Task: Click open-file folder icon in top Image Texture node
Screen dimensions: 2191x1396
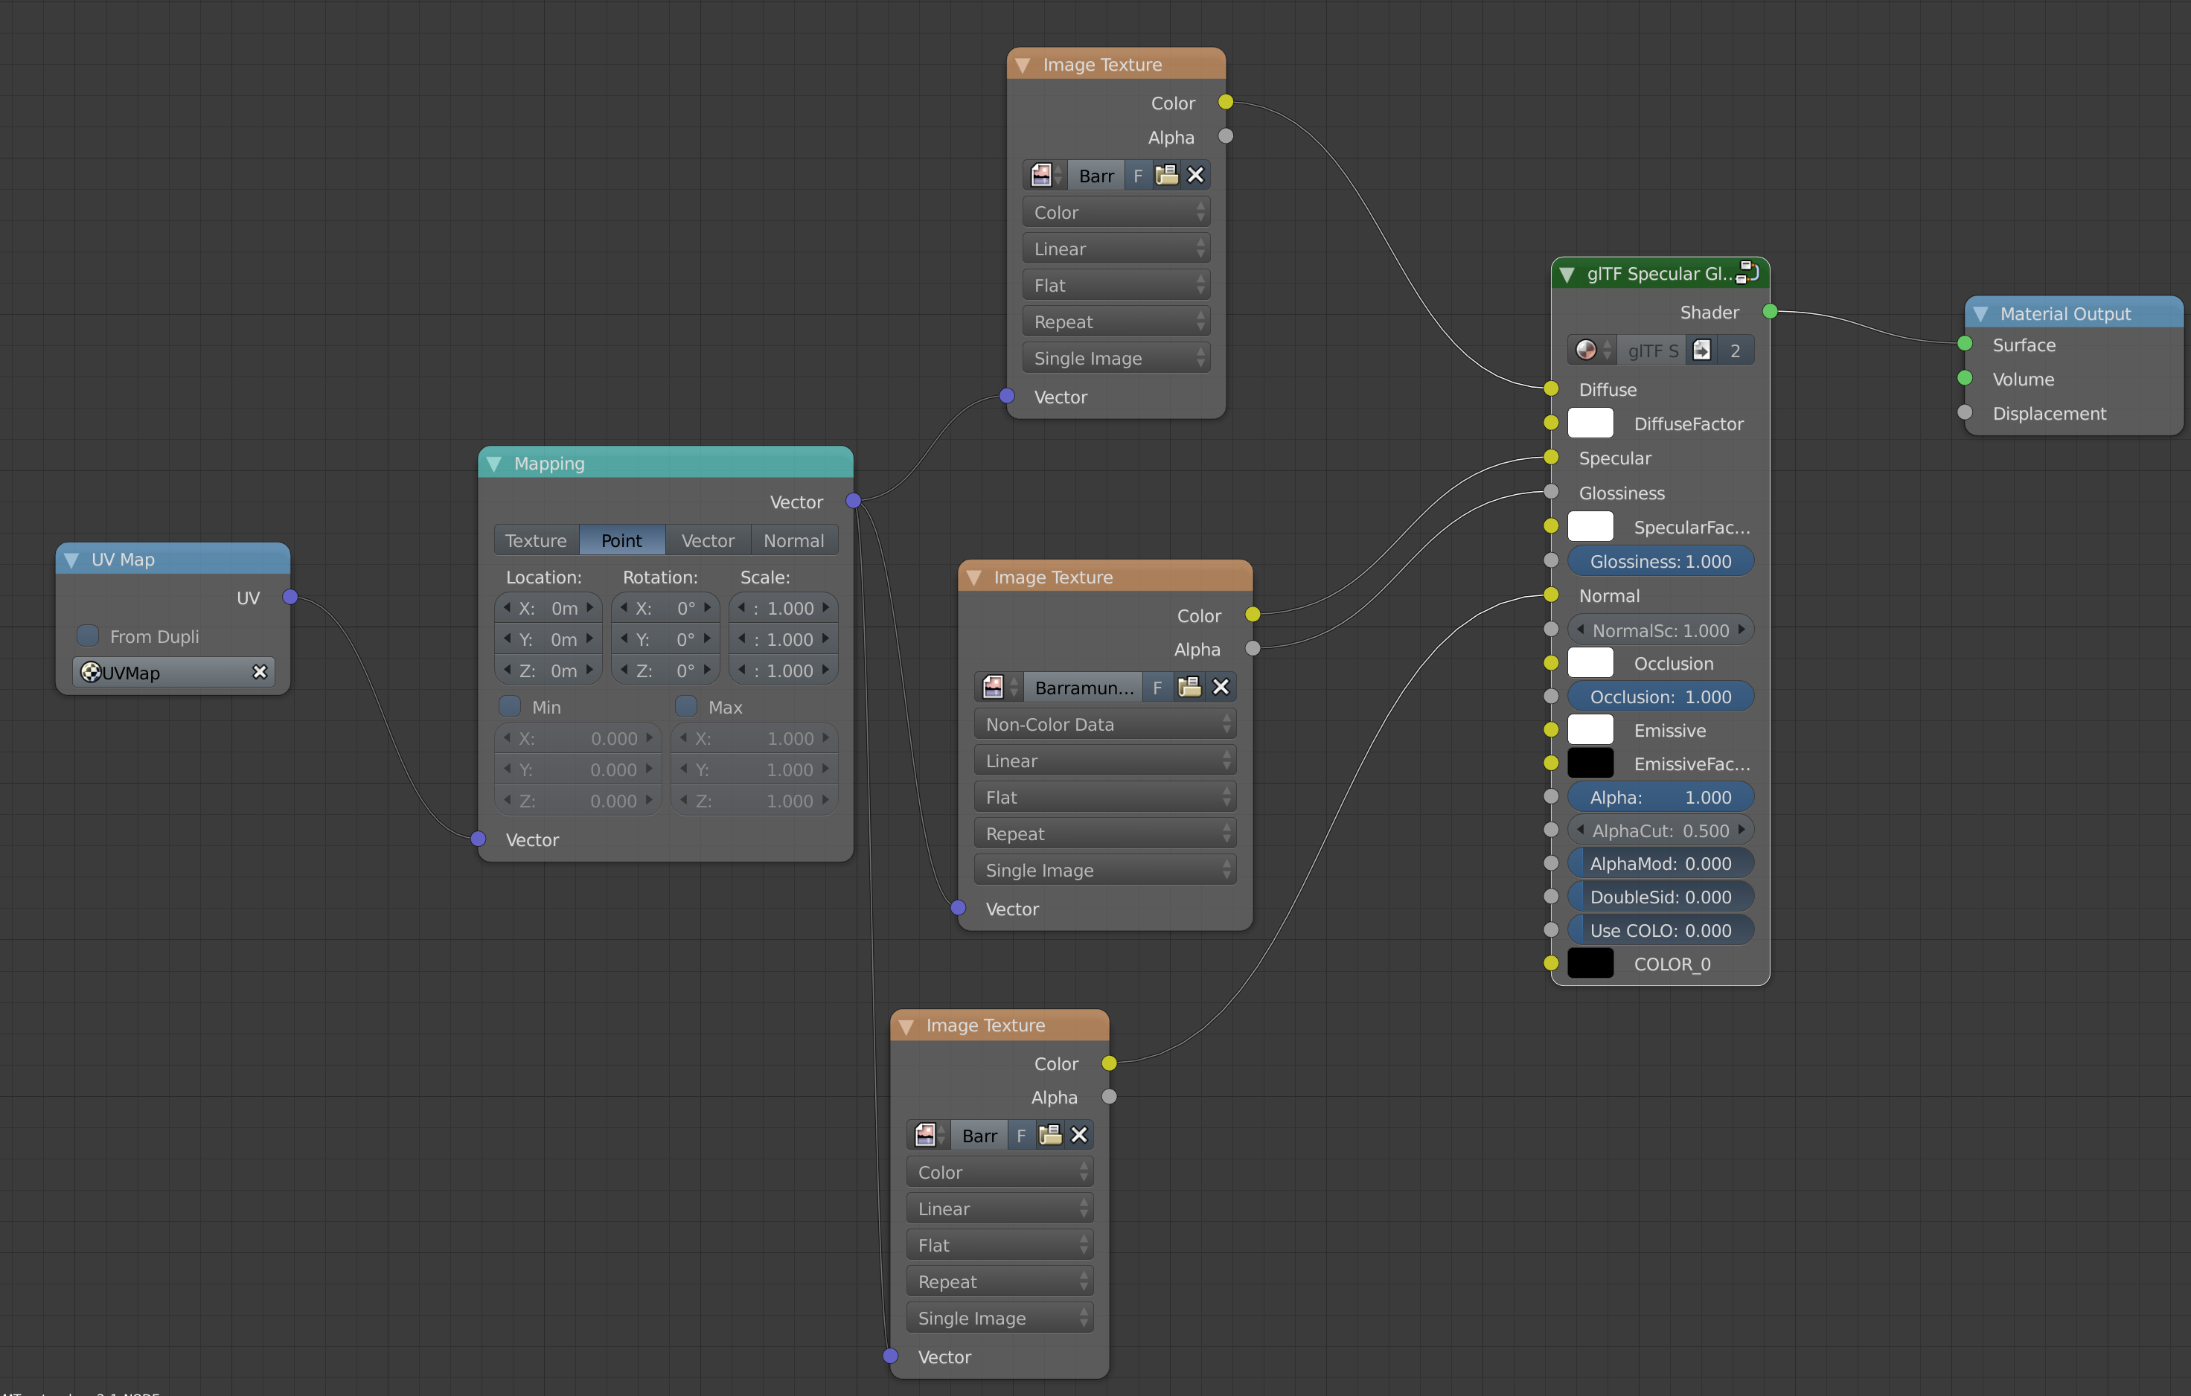Action: [x=1166, y=175]
